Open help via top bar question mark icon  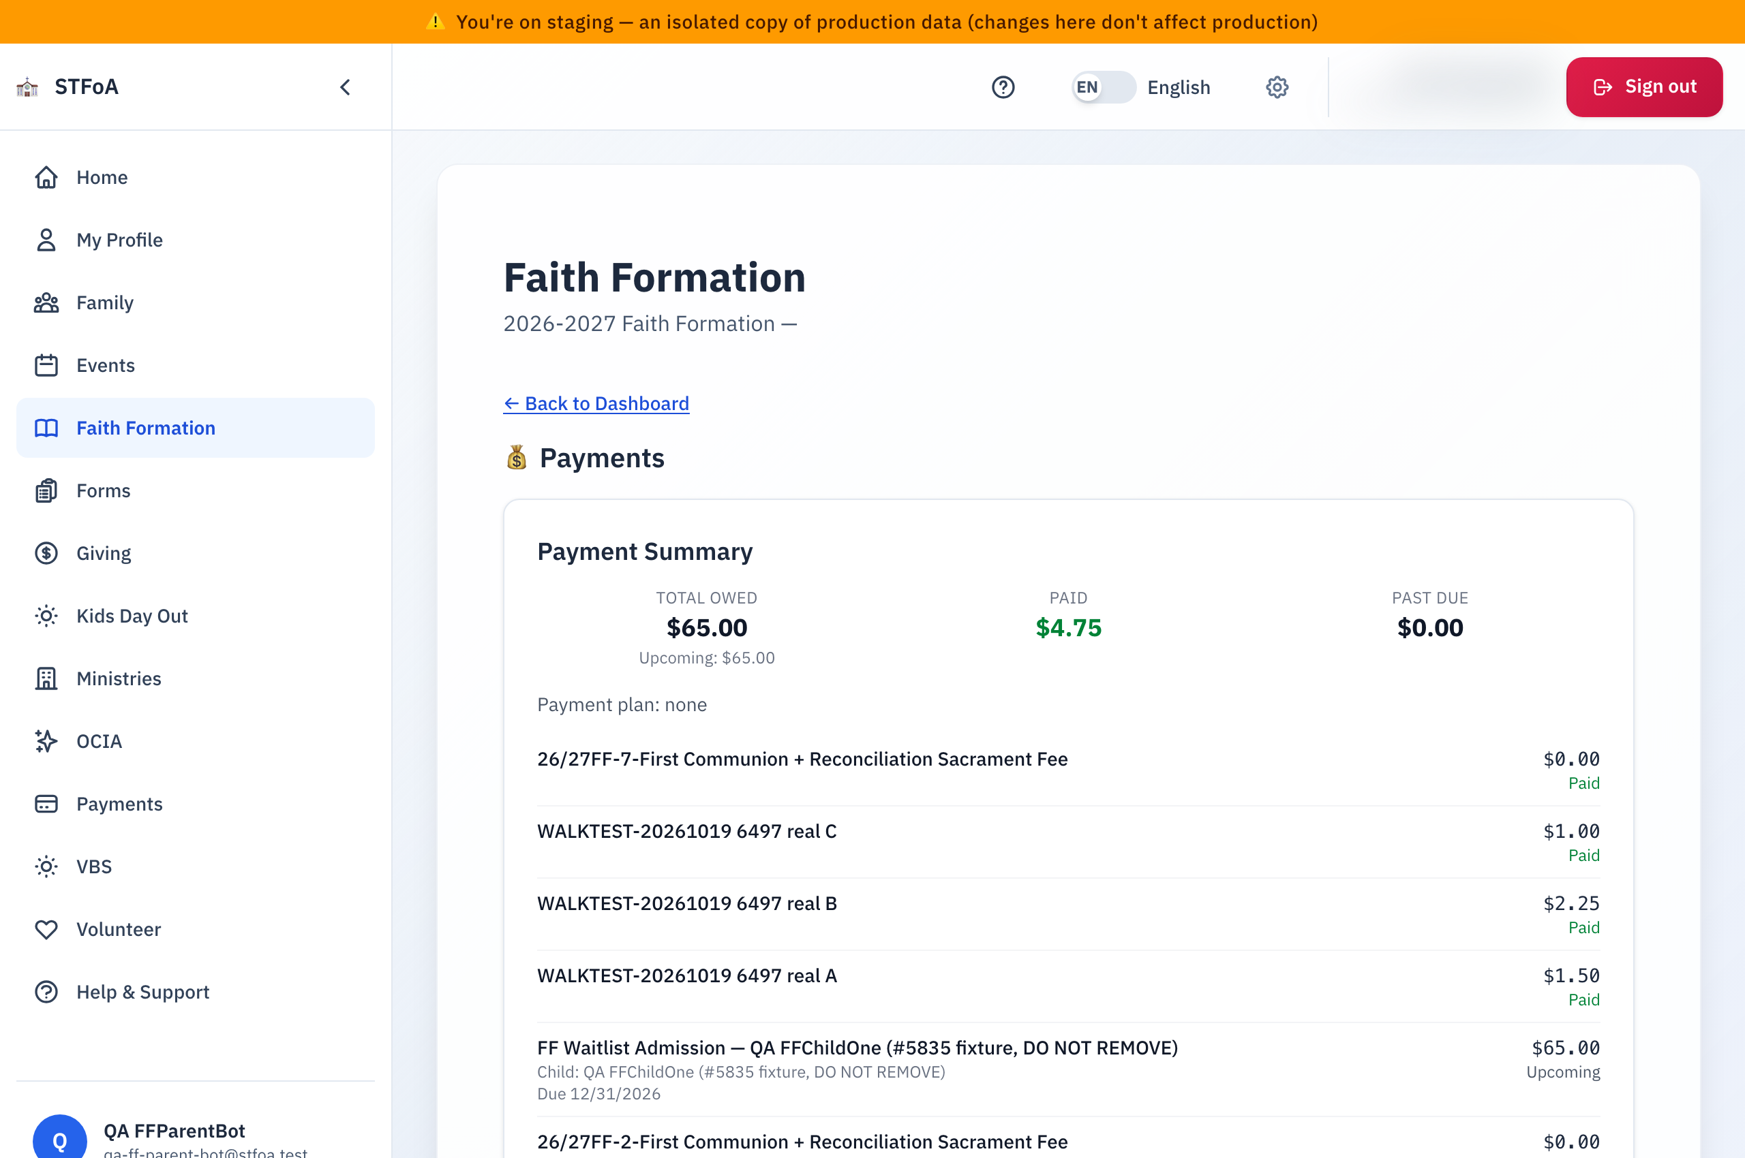click(1003, 87)
